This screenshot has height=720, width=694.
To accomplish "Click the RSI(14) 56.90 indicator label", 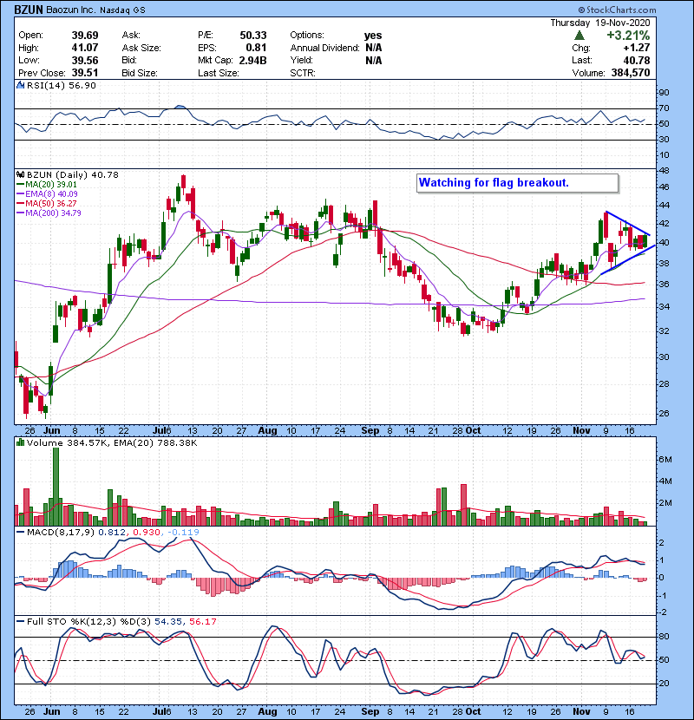I will [62, 85].
